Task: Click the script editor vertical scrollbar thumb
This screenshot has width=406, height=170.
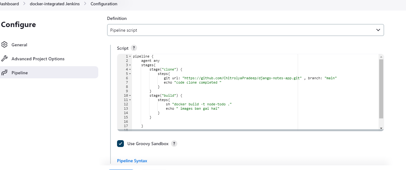Action: click(x=381, y=89)
